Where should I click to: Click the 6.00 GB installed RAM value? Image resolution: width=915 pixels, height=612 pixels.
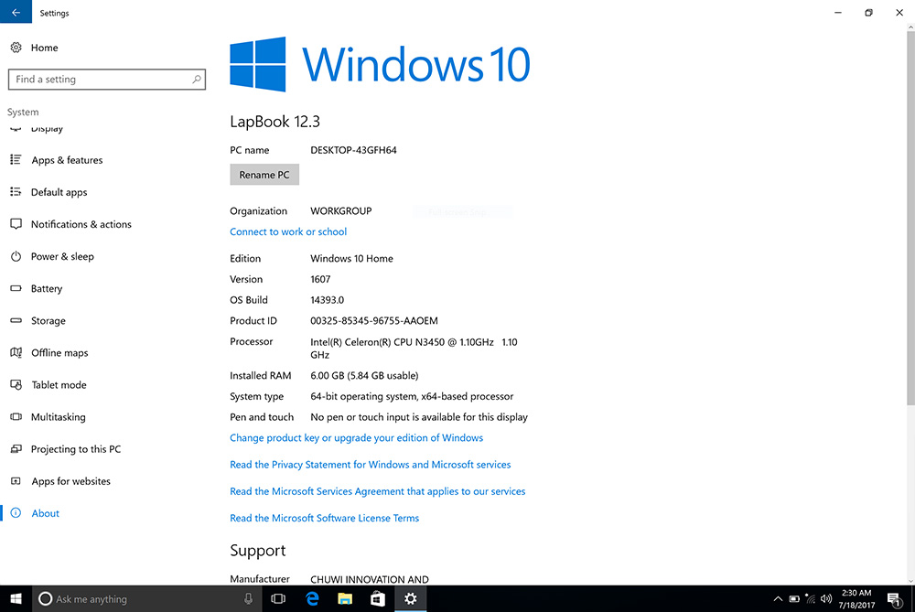coord(364,375)
